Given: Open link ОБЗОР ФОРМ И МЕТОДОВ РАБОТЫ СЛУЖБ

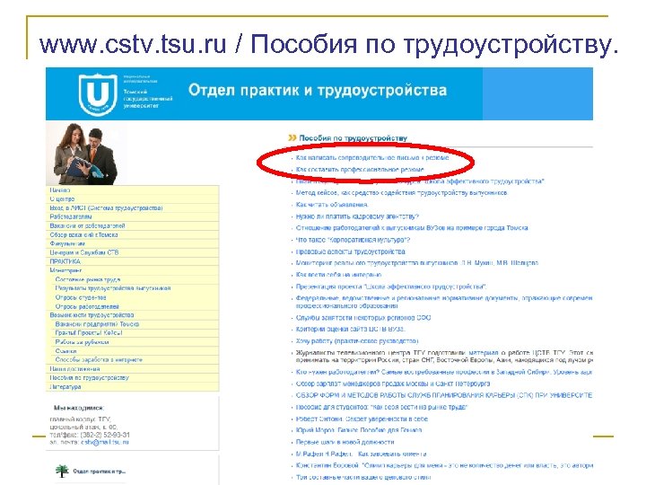Looking at the screenshot, I should pyautogui.click(x=444, y=394).
